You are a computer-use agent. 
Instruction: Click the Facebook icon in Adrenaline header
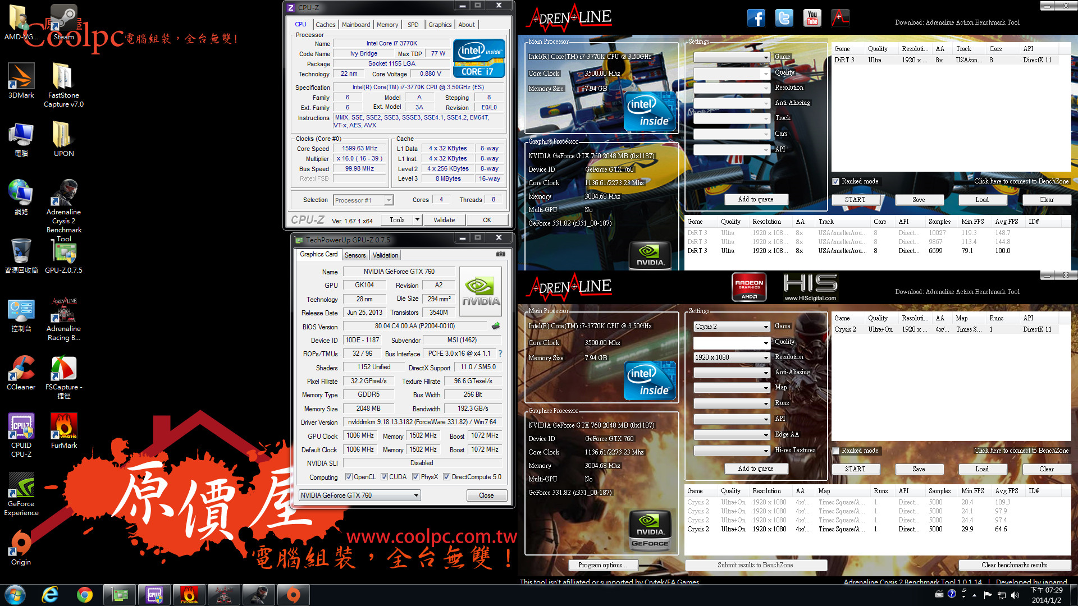click(x=756, y=18)
